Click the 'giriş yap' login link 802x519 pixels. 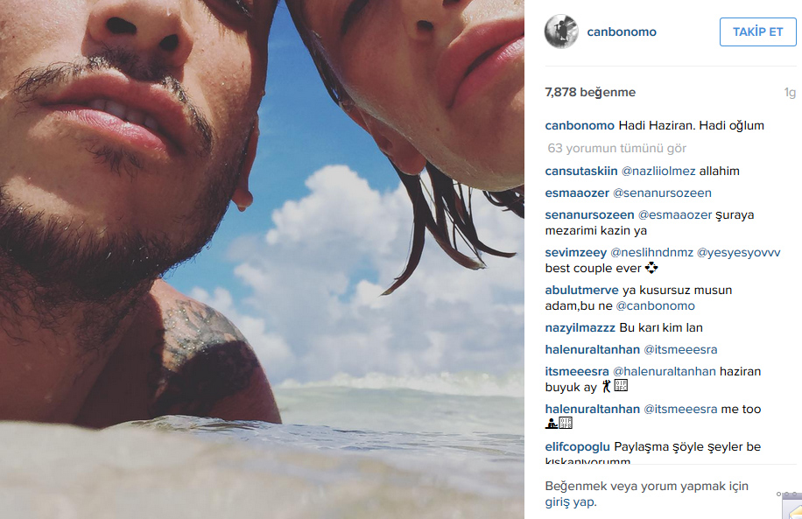pyautogui.click(x=570, y=501)
